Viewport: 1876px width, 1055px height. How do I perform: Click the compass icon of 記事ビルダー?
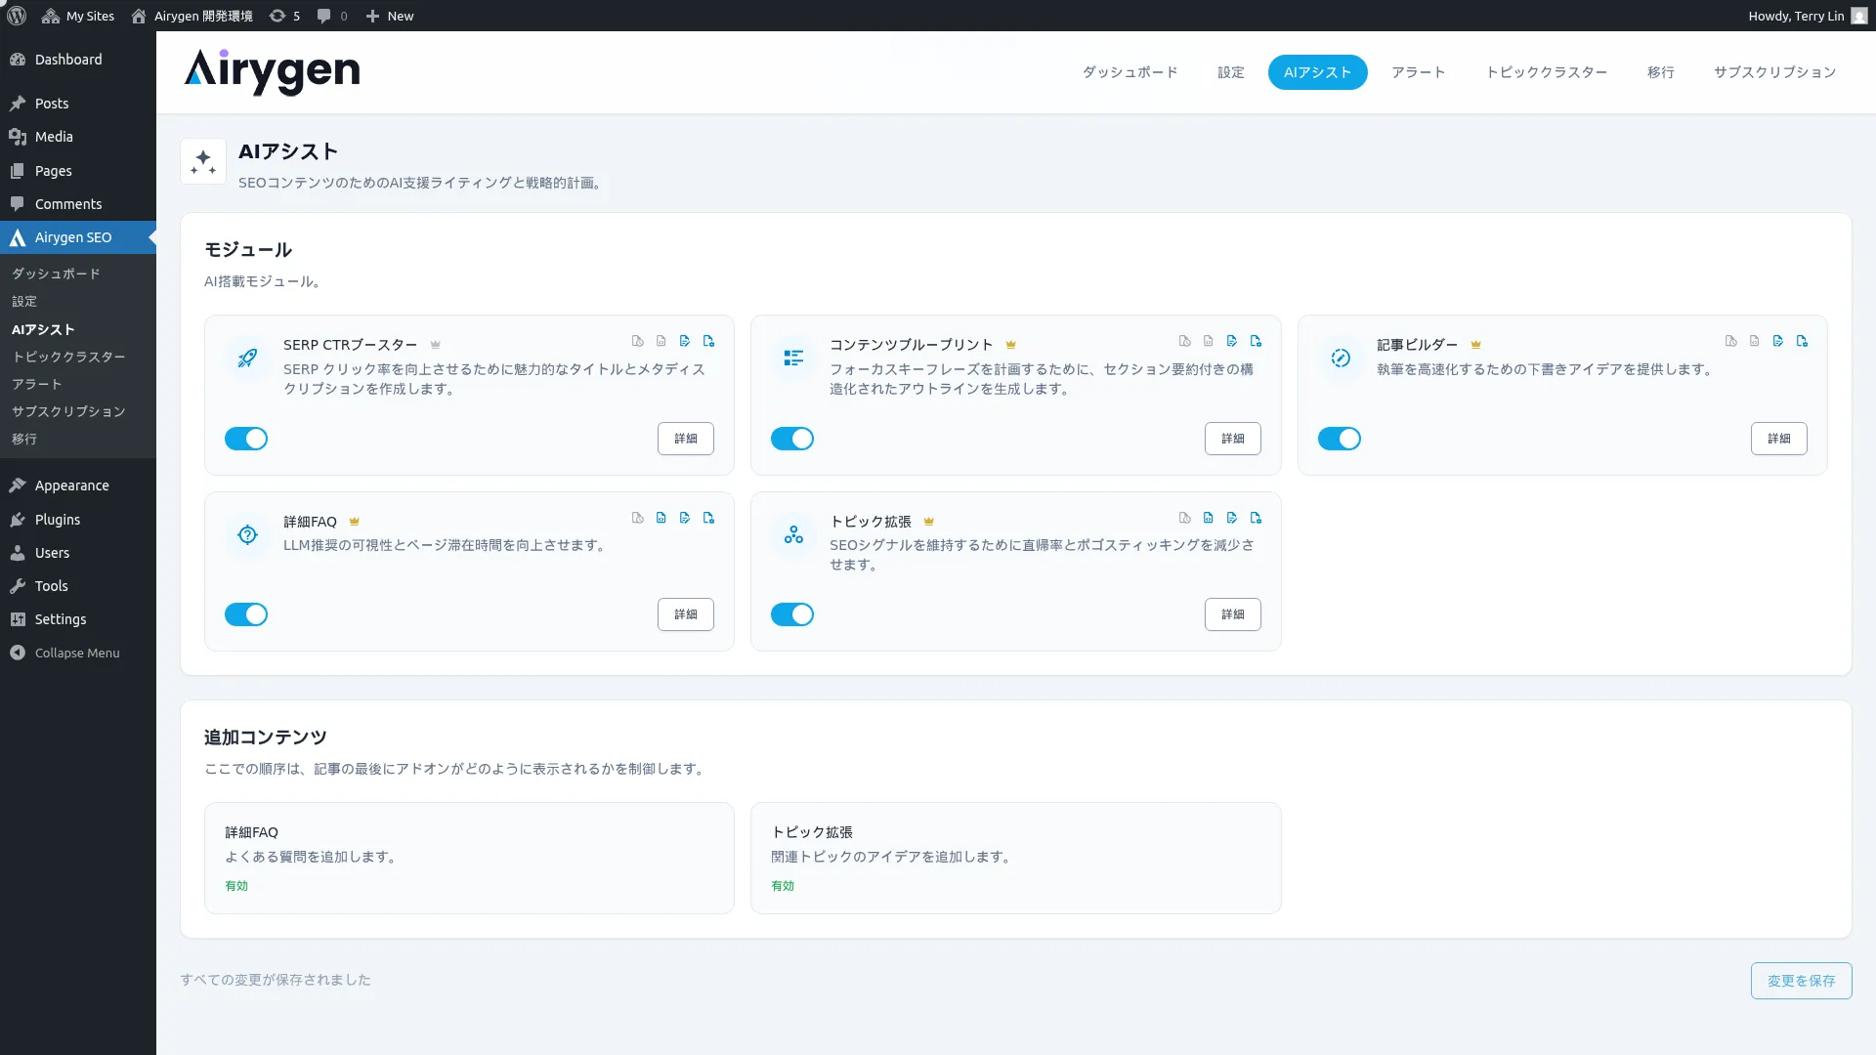1341,359
